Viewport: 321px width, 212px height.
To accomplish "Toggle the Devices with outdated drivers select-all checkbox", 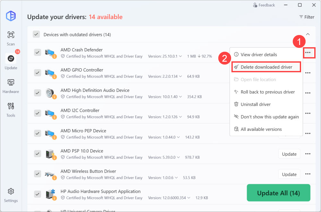I will click(x=36, y=34).
